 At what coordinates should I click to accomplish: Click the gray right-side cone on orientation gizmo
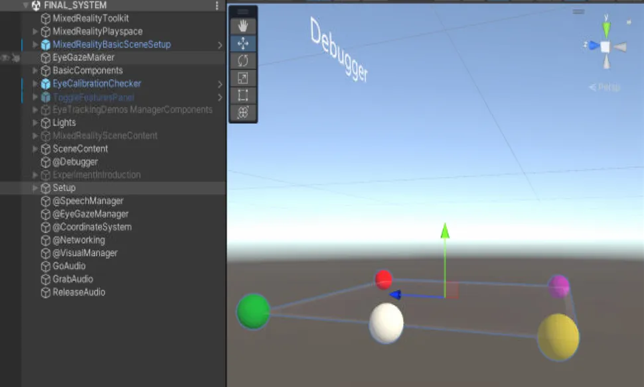pos(620,47)
